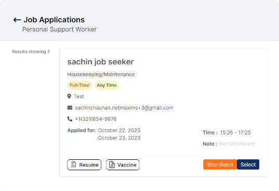This screenshot has width=279, height=191.
Task: Click the Housekeeping/Maintenance category text
Action: [x=101, y=74]
